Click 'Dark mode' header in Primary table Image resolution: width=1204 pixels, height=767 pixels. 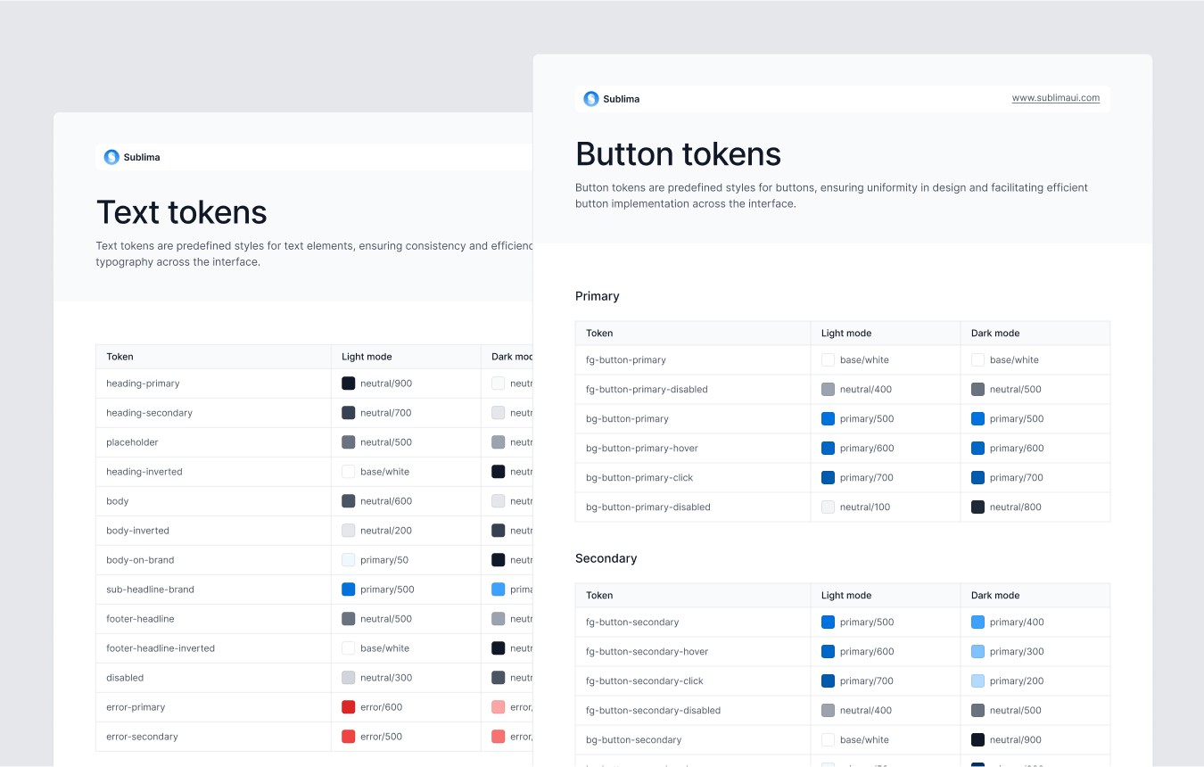(x=995, y=334)
